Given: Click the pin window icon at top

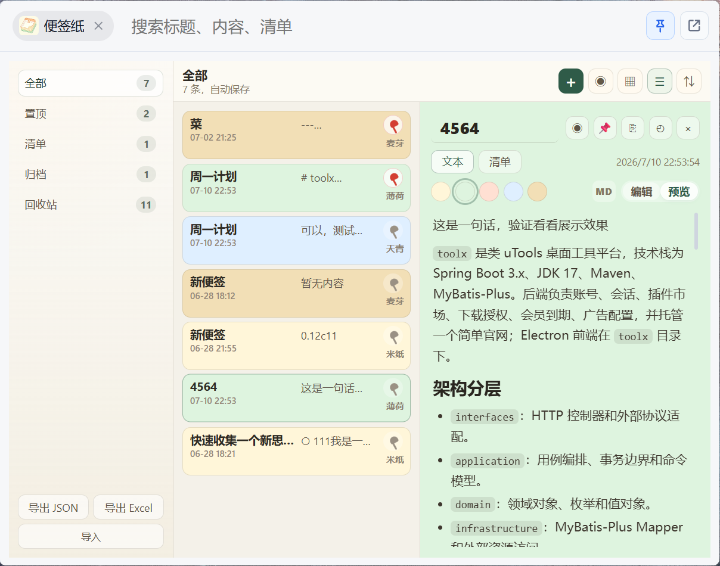Looking at the screenshot, I should coord(660,26).
